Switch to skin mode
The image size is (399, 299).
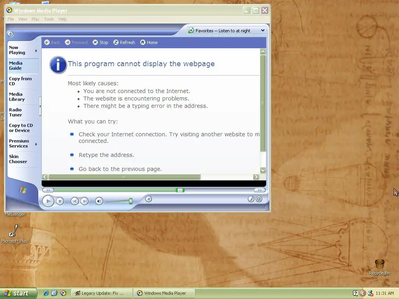tap(259, 199)
